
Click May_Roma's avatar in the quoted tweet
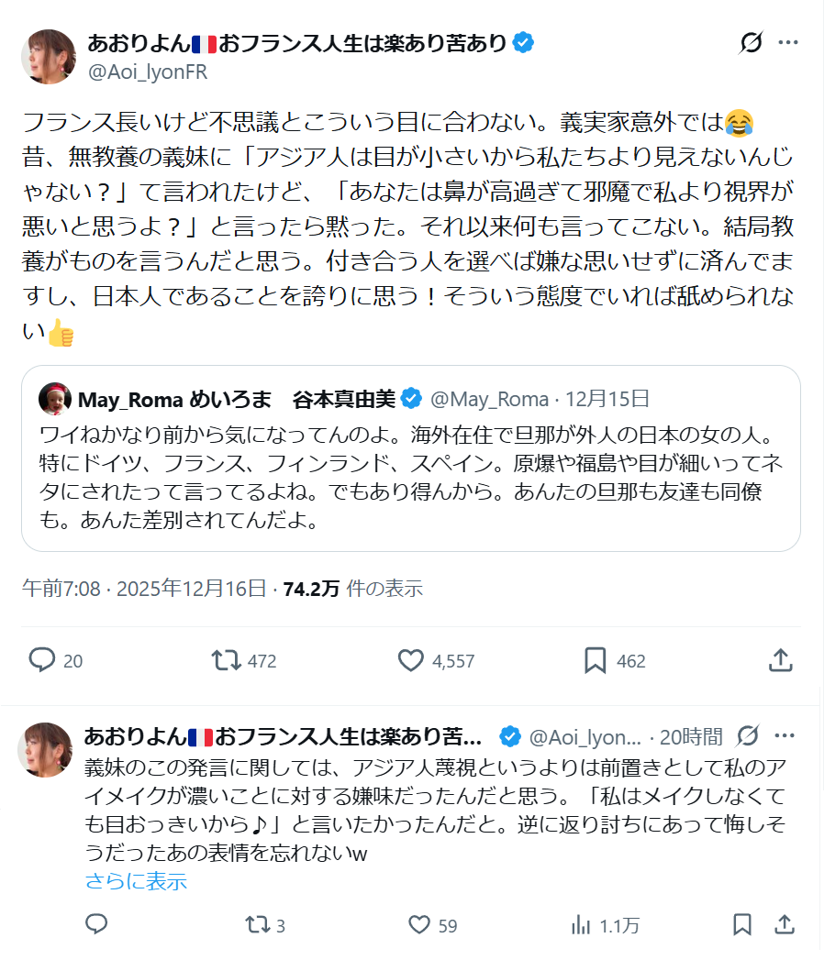[55, 399]
